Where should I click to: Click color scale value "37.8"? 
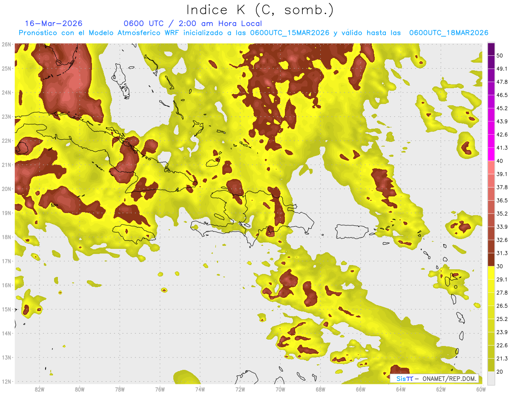click(x=502, y=187)
